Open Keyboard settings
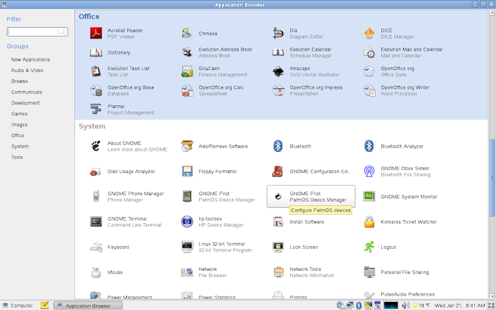The height and width of the screenshot is (310, 496). 110,247
